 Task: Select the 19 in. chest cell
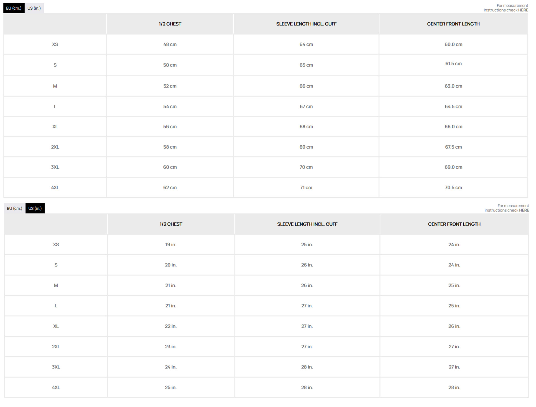point(171,245)
